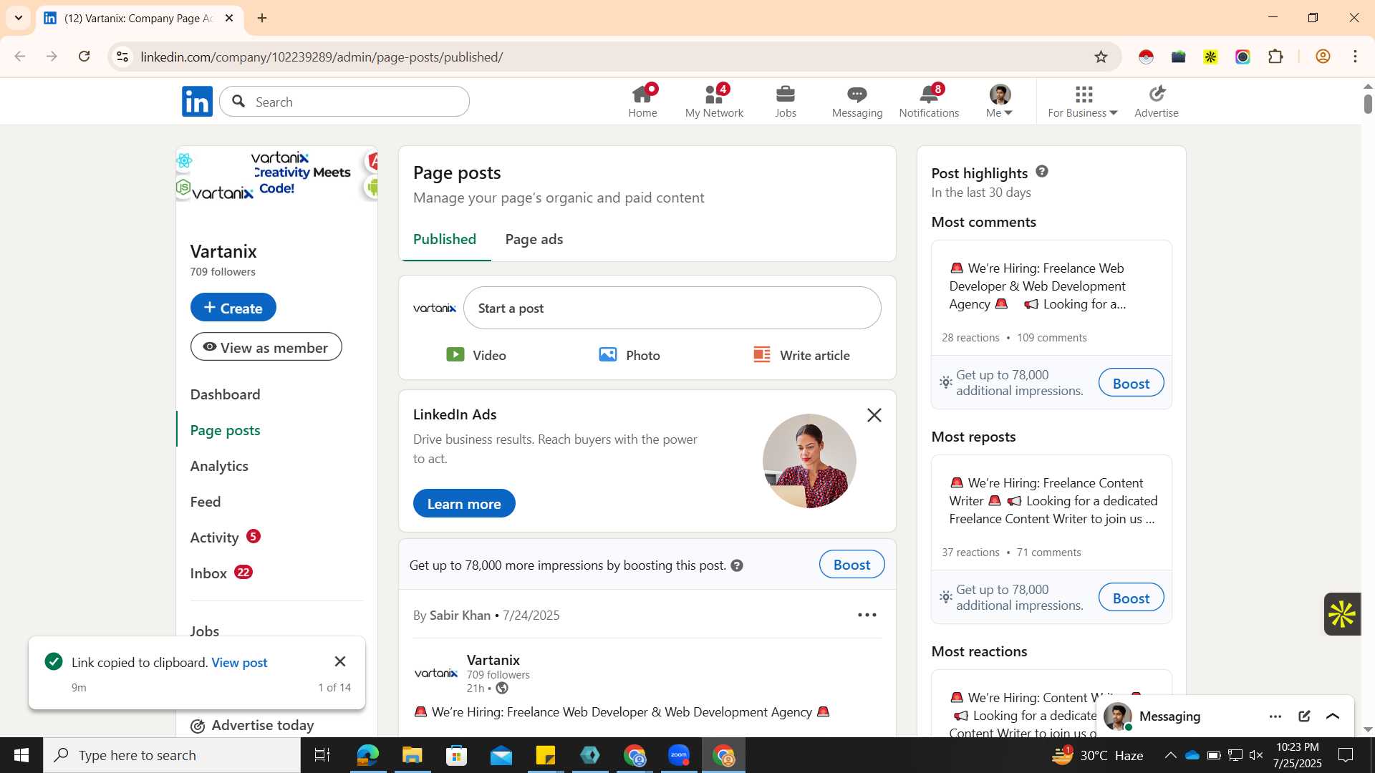The width and height of the screenshot is (1375, 773).
Task: Boost the post by Sabir Khan
Action: tap(852, 565)
